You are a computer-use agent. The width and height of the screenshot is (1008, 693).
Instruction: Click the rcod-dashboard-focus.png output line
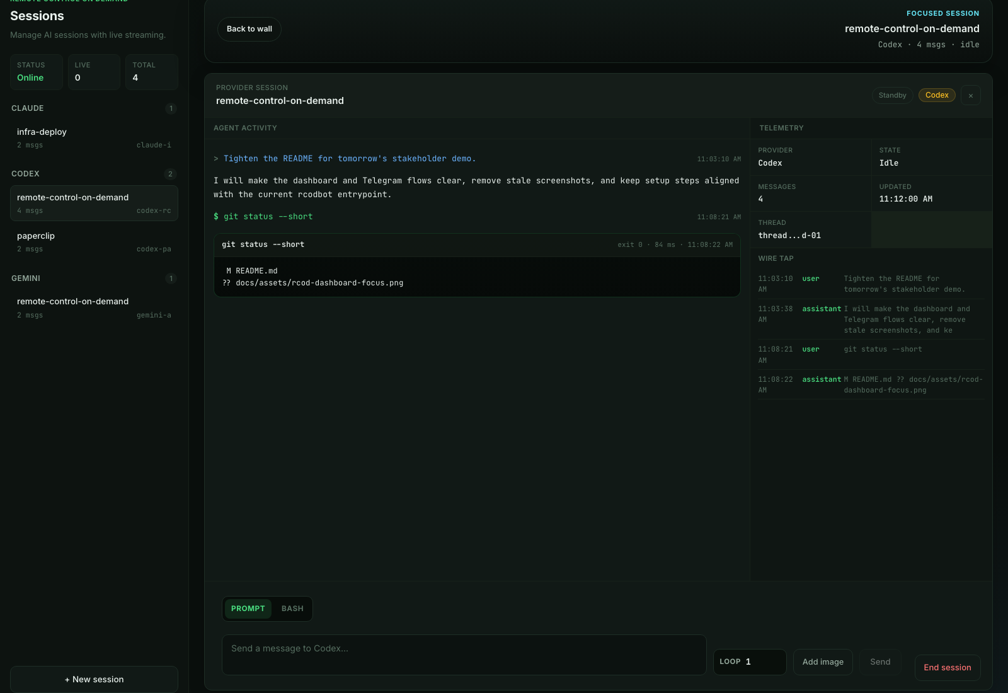(x=313, y=283)
